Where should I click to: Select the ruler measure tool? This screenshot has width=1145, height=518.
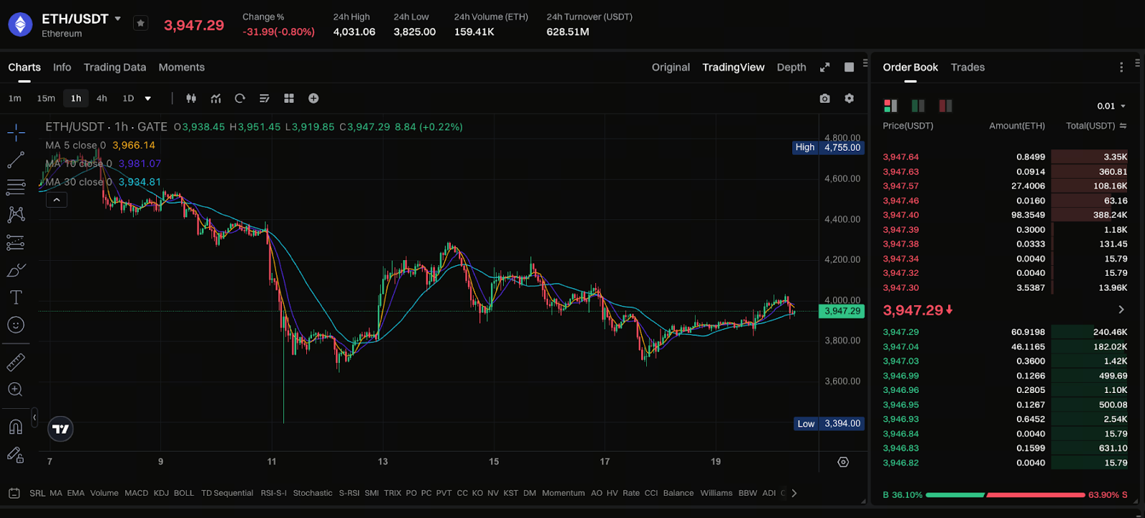coord(16,362)
